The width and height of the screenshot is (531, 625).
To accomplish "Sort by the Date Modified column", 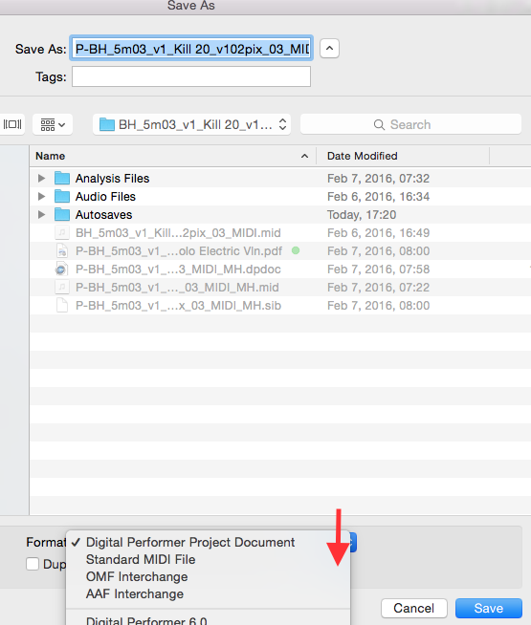I will [x=403, y=156].
